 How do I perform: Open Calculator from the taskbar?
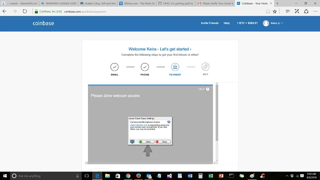[x=200, y=176]
